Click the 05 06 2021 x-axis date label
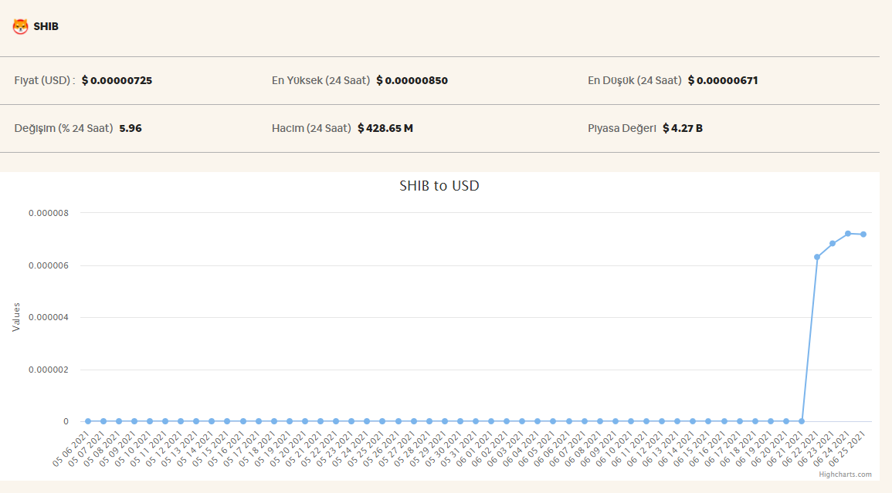Viewport: 892px width, 493px height. [70, 449]
